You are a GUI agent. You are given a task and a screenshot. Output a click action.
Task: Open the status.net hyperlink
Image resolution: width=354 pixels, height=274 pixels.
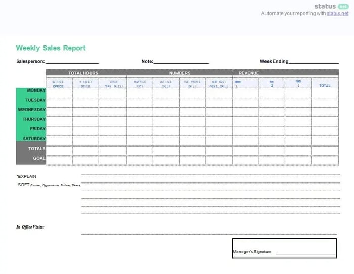[337, 14]
